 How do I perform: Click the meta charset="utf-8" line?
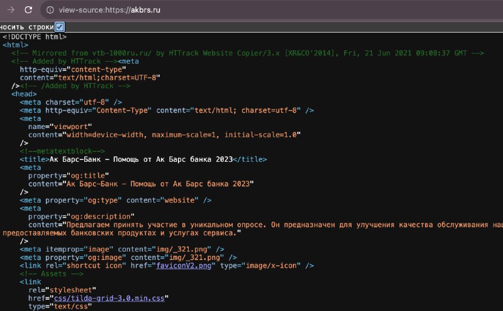pos(71,102)
